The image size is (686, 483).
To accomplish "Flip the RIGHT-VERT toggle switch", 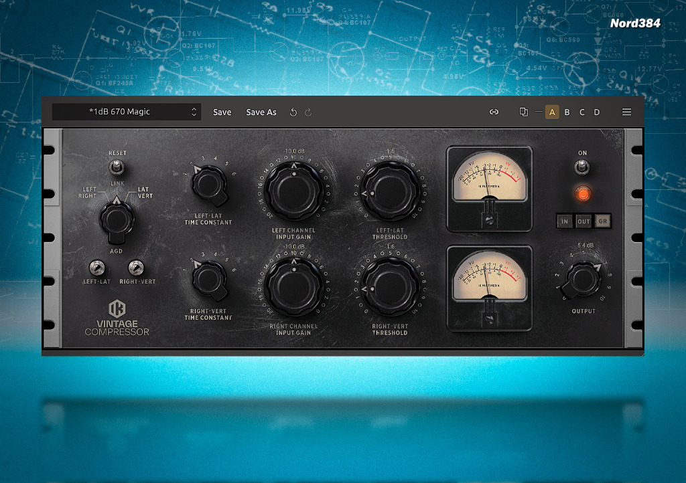I will tap(136, 268).
